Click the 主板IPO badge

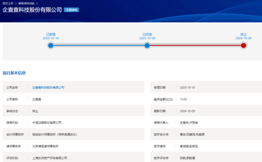71,10
